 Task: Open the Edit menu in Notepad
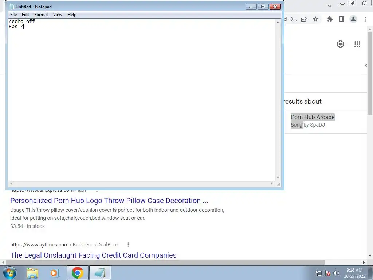tap(25, 15)
